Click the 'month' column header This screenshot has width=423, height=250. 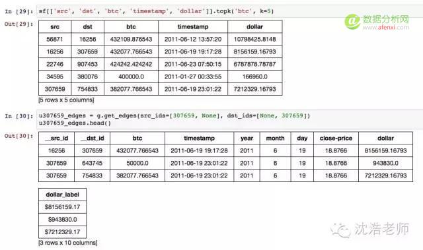pyautogui.click(x=275, y=139)
